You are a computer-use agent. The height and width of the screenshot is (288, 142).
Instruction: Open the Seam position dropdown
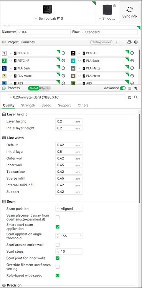(x=69, y=209)
